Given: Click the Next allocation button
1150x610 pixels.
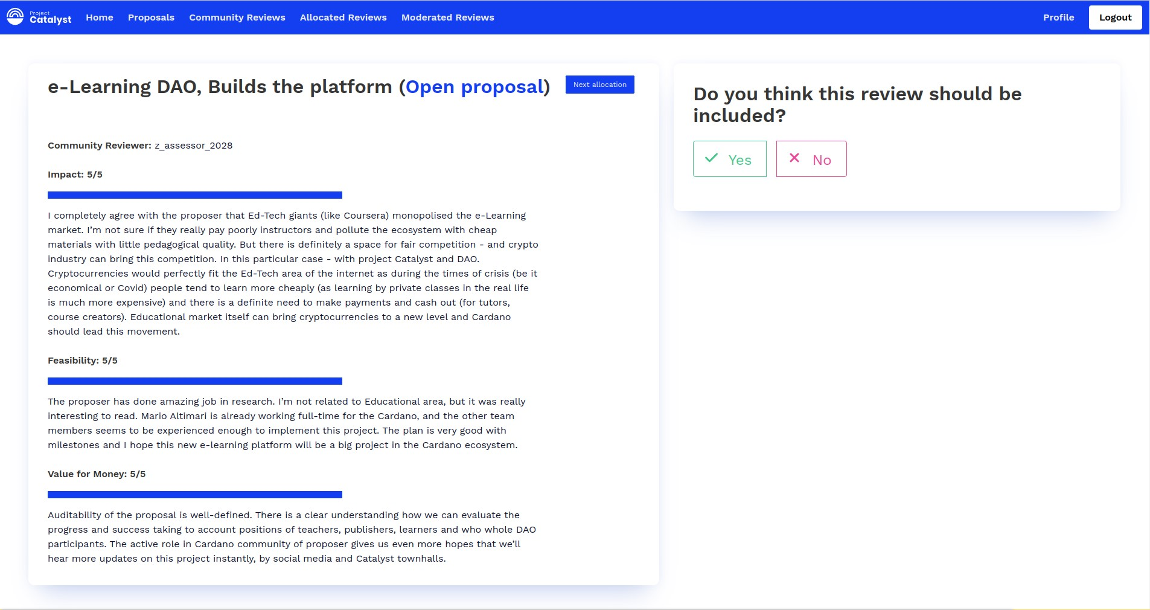Looking at the screenshot, I should tap(599, 85).
